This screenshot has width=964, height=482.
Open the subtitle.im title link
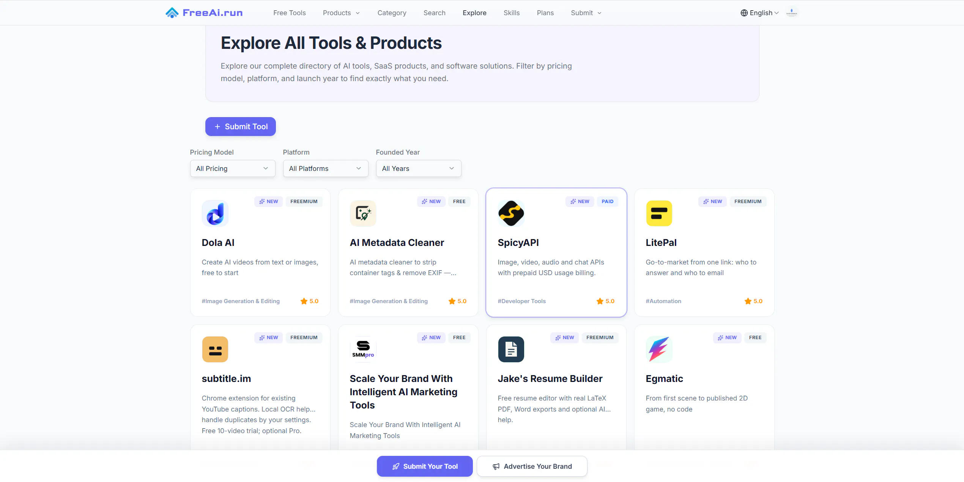coord(226,379)
